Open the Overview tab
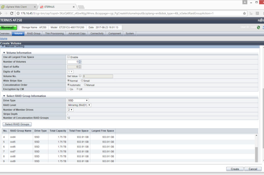This screenshot has width=264, height=175. pos(5,34)
